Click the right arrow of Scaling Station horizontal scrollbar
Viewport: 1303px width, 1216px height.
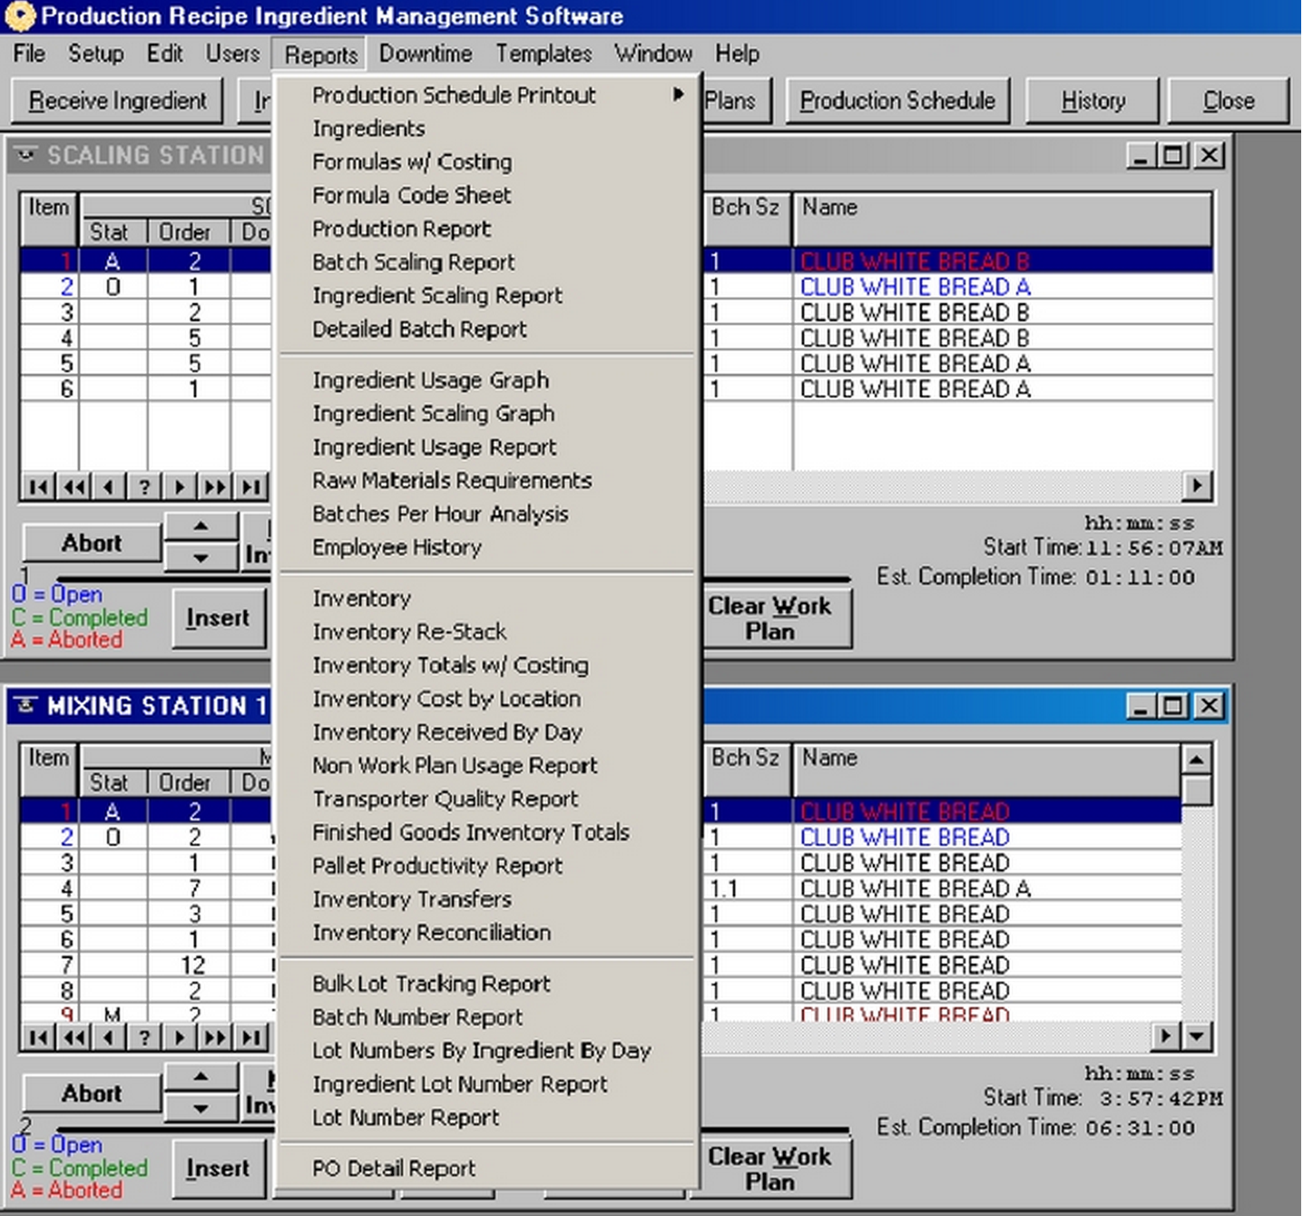(x=1197, y=486)
